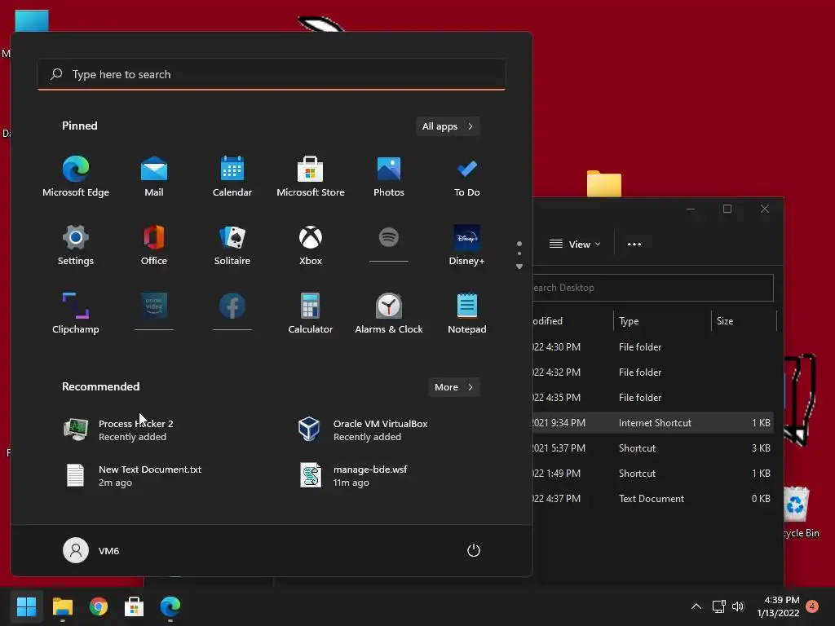Open the VM6 user account menu

tap(91, 550)
